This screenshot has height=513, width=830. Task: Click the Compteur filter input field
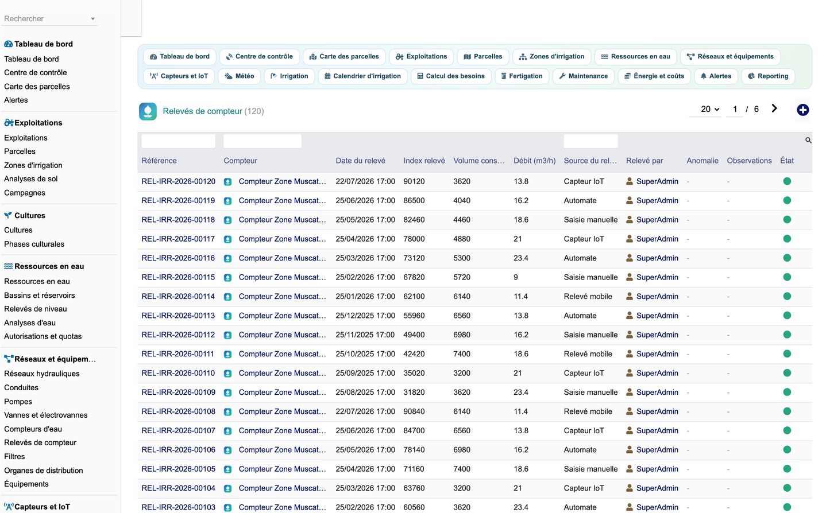262,141
